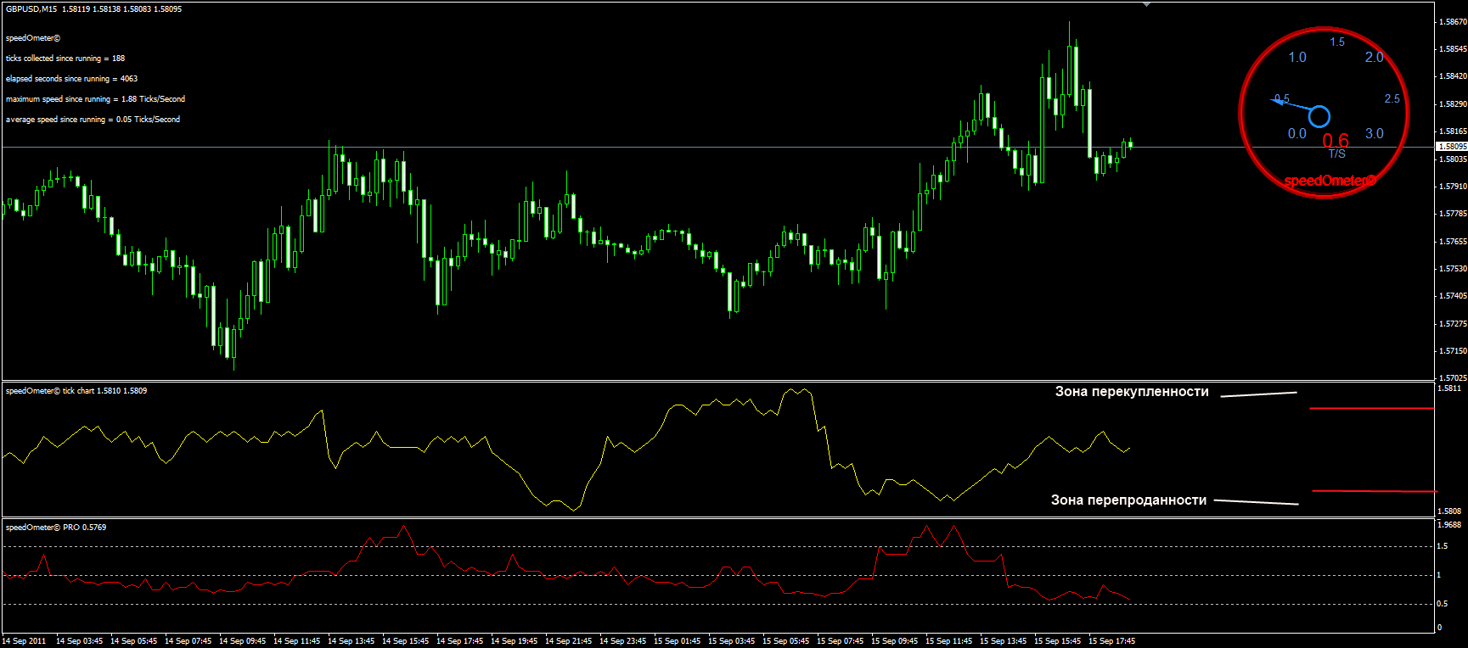Click the 'Зона перепроданности' annotation text
This screenshot has width=1468, height=648.
click(1128, 500)
